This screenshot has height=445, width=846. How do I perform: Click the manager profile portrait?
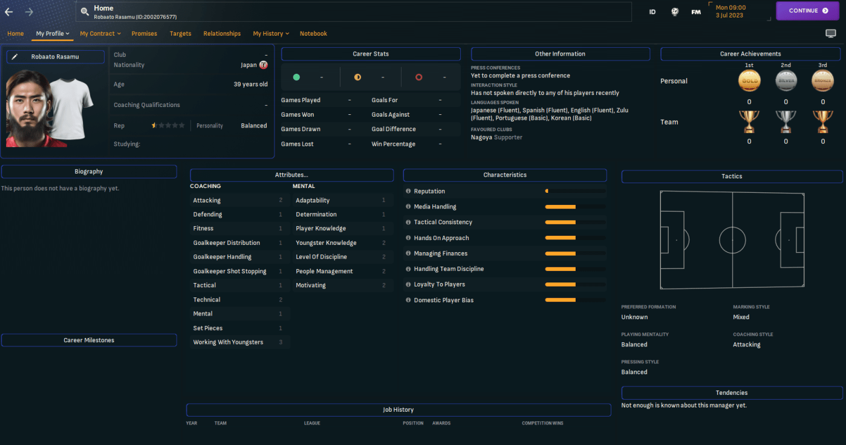coord(28,109)
